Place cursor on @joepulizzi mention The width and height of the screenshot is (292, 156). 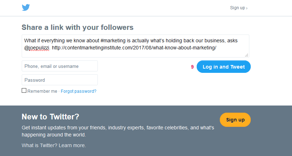(37, 48)
